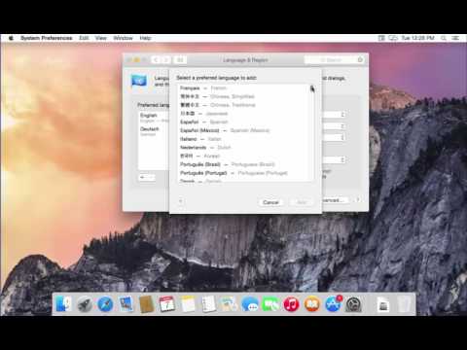Image resolution: width=467 pixels, height=350 pixels.
Task: Open the List sort order popup
Action: (334, 159)
